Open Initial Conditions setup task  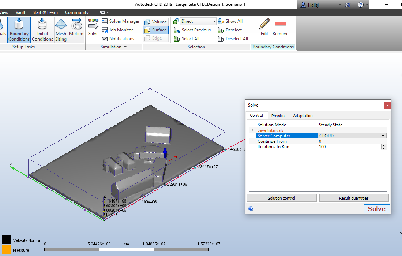(42, 30)
